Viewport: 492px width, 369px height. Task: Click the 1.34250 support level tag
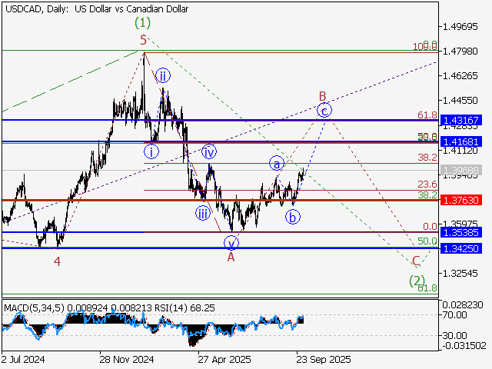pyautogui.click(x=461, y=248)
